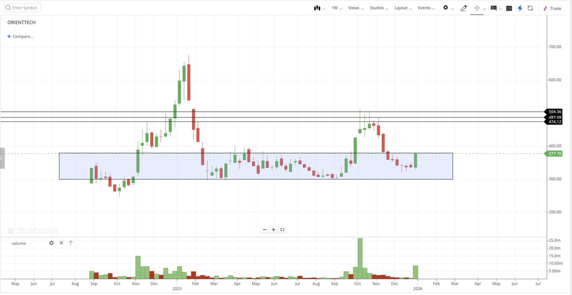
Task: Expand the left side panel handle
Action: (2, 158)
